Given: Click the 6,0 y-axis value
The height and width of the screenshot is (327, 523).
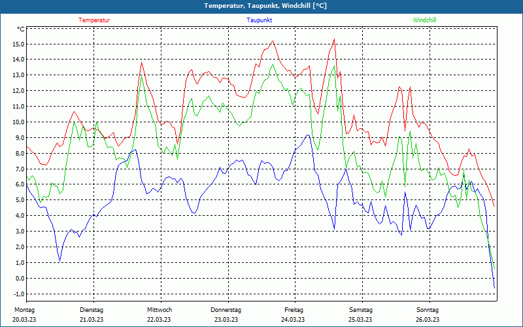Looking at the screenshot, I should tap(20, 184).
